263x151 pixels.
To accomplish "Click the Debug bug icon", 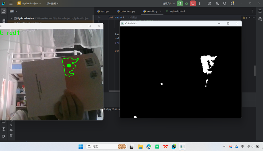I will (186, 3).
